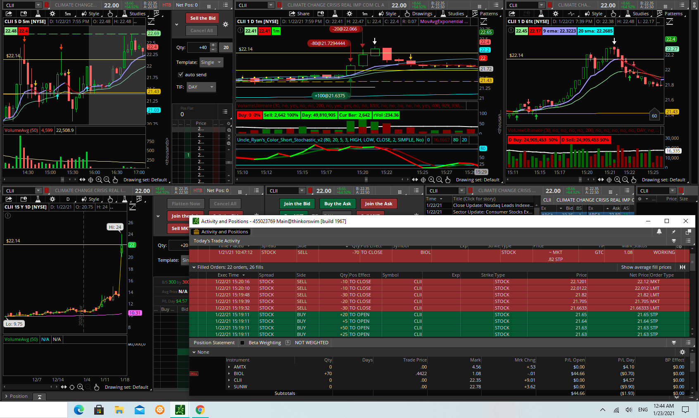Click the Sell the Bid button

202,18
